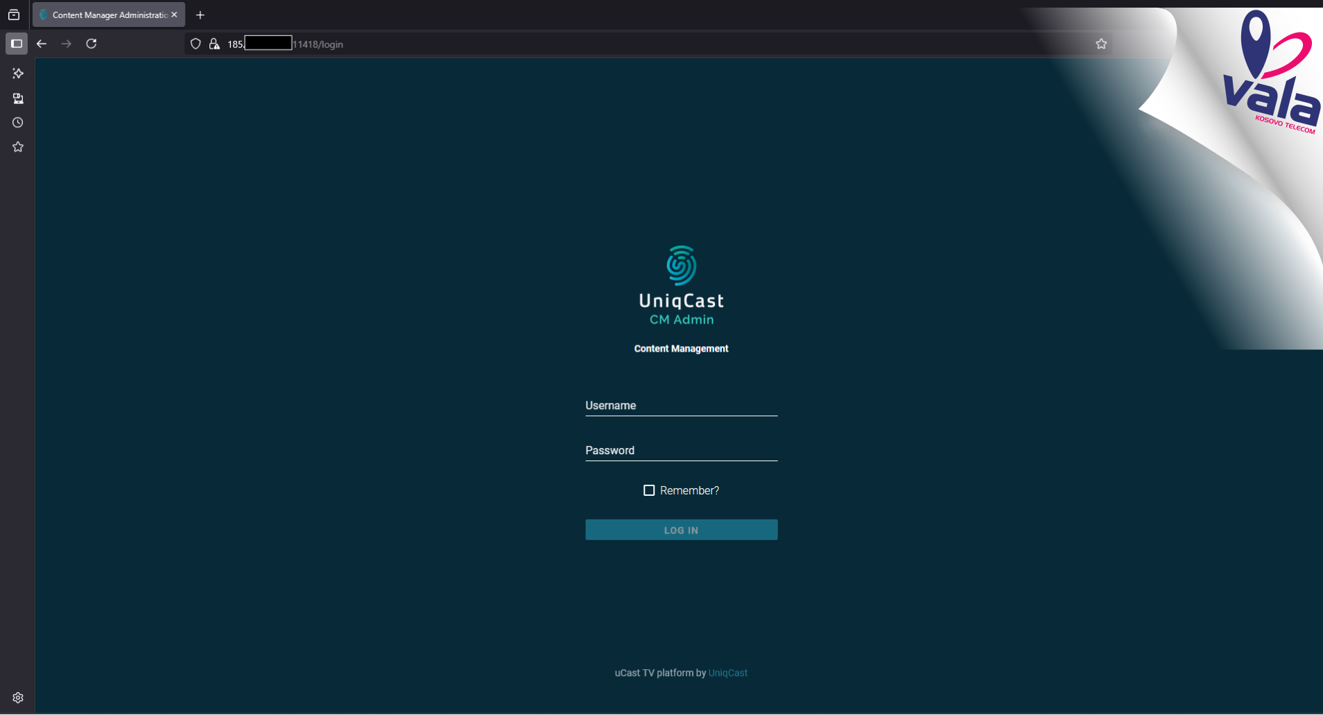Reload the current page
The width and height of the screenshot is (1323, 715).
[91, 44]
